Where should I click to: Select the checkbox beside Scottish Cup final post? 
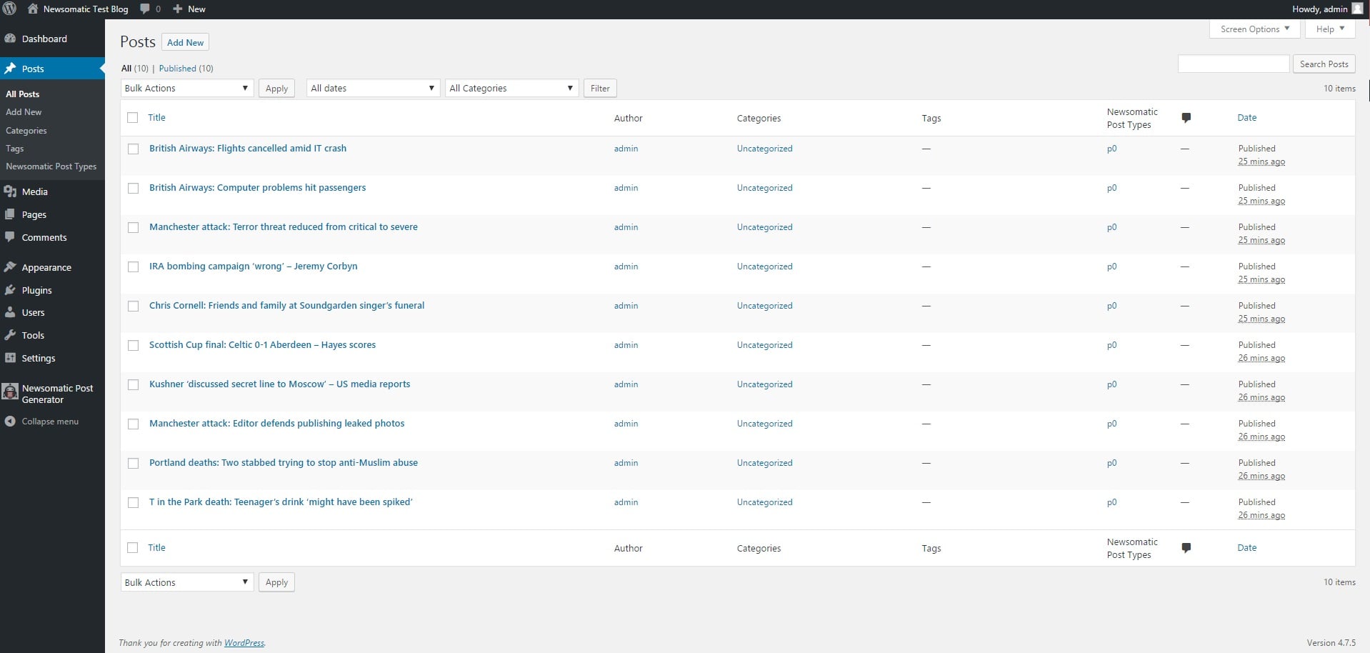133,345
